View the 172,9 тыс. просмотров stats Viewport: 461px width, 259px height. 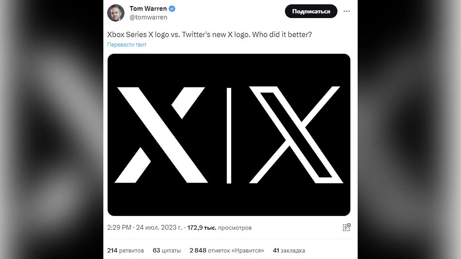[x=219, y=228]
